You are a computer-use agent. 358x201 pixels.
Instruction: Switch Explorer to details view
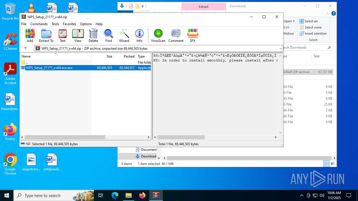pos(326,164)
